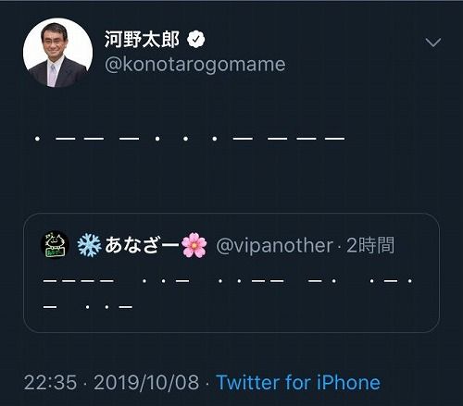
Task: Expand the tweet options chevron menu
Action: coord(433,43)
